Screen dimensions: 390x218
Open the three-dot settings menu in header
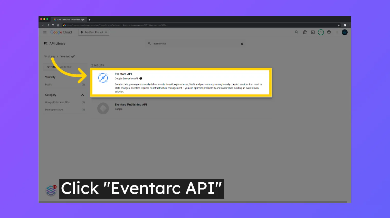click(337, 32)
